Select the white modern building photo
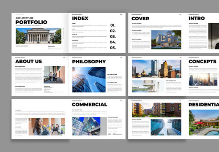Screen dimensions: 219x152 coord(148,87)
